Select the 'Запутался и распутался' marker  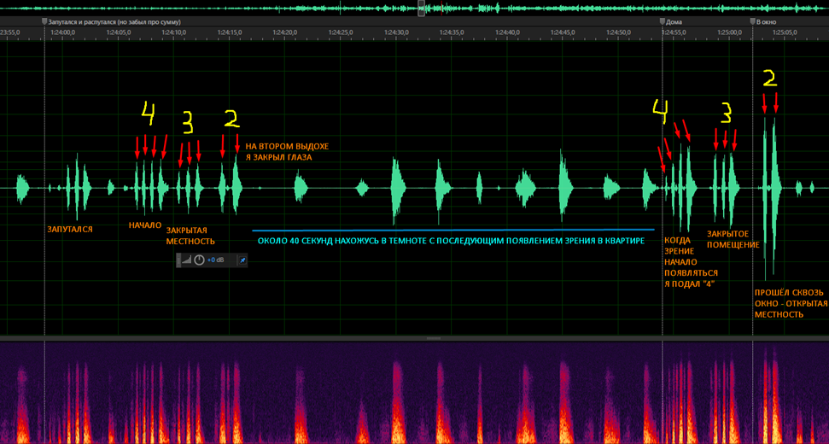click(x=112, y=22)
